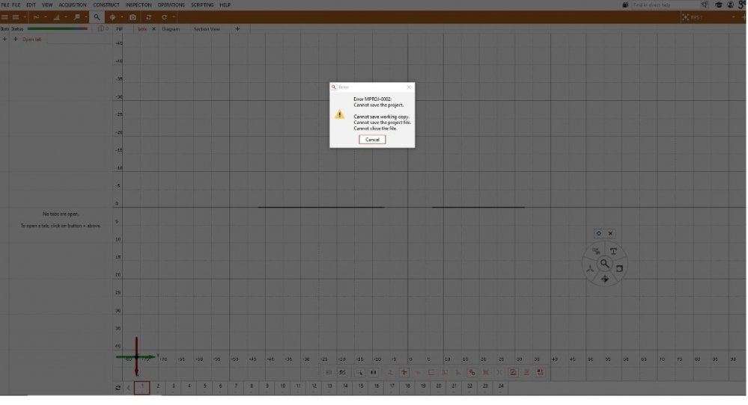Open the OPERATIONS menu
748x405 pixels.
[x=171, y=4]
